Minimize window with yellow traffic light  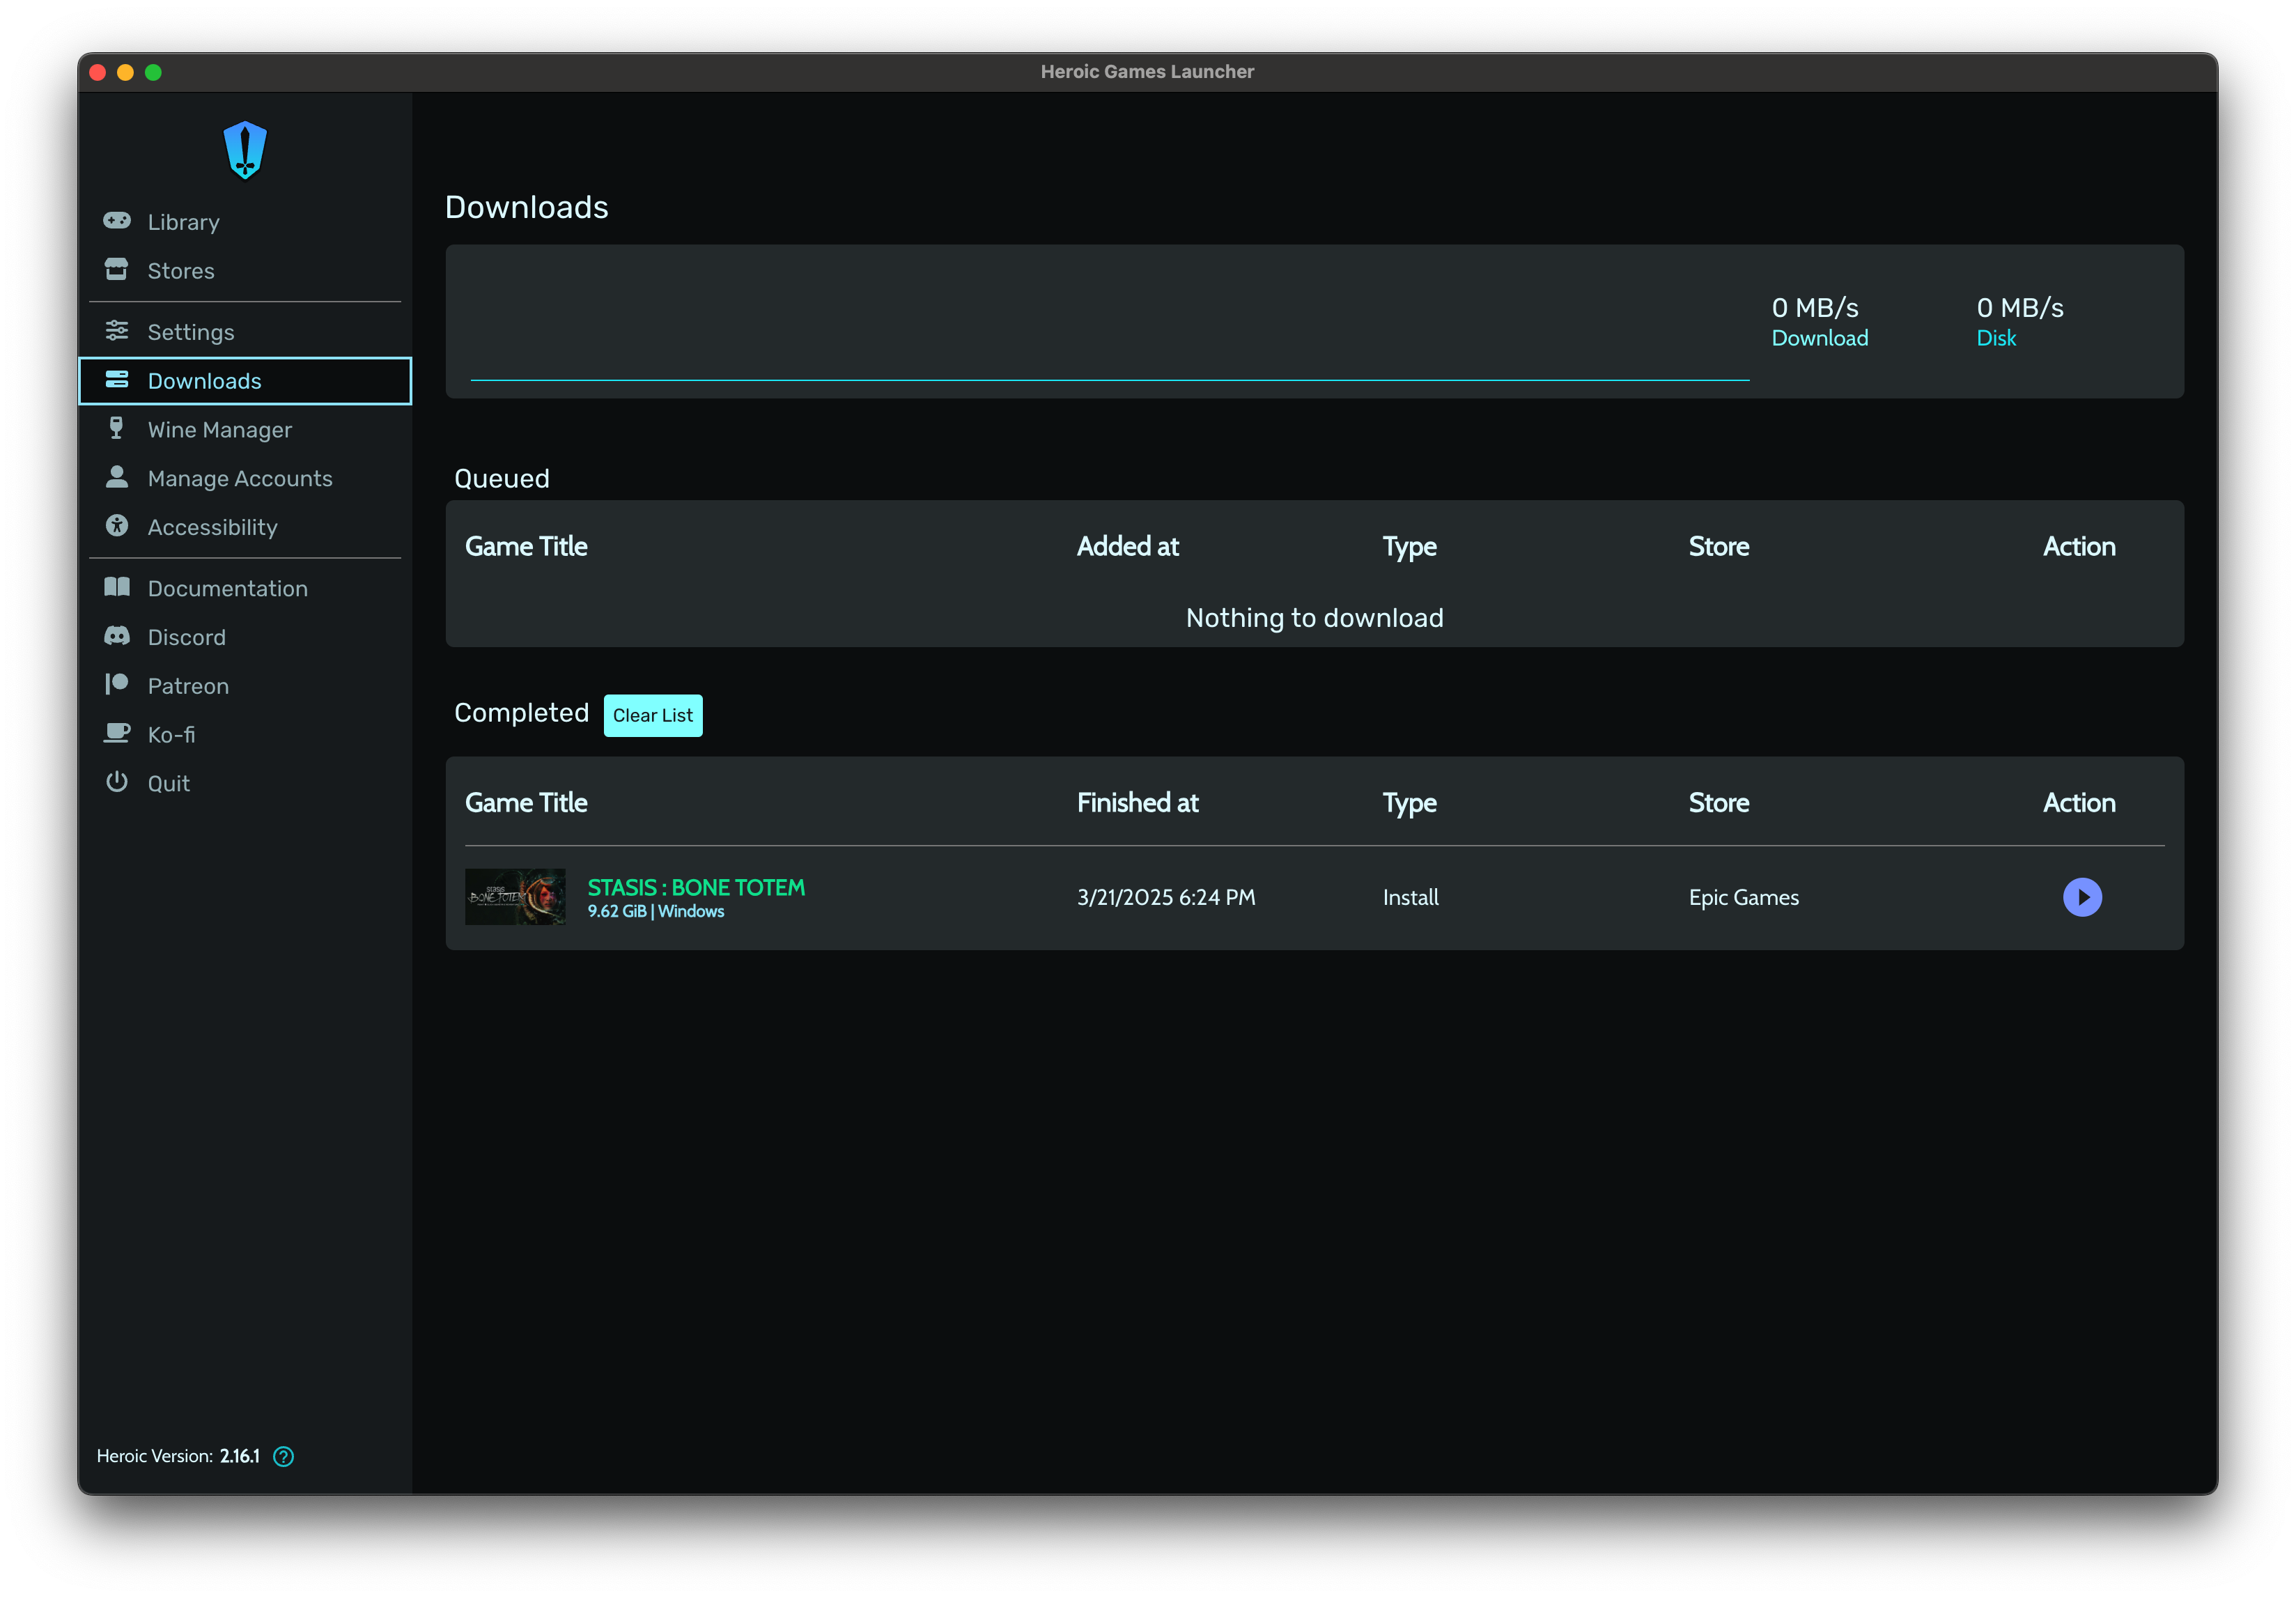pyautogui.click(x=125, y=71)
